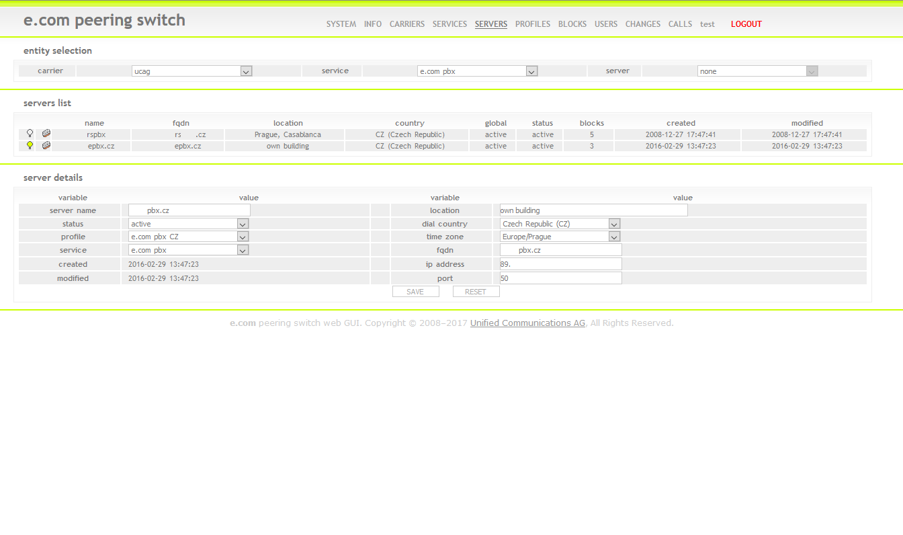Open the carrier dropdown showing ucag
Screen dimensions: 903x535
click(x=191, y=71)
